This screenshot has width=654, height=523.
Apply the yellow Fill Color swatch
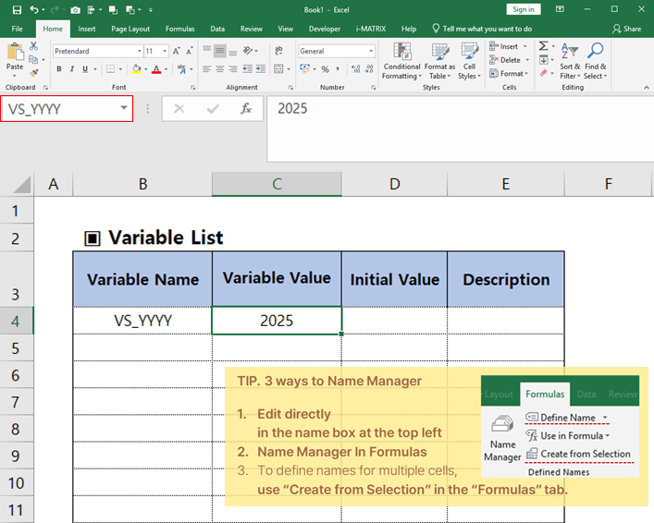(136, 69)
